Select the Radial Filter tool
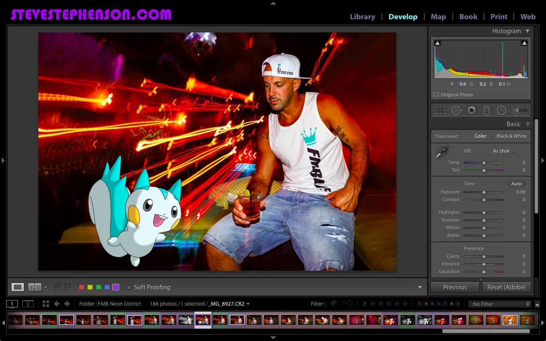This screenshot has height=341, width=546. click(501, 110)
